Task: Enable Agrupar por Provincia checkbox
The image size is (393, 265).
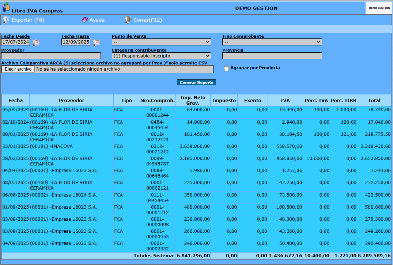Action: coord(226,68)
